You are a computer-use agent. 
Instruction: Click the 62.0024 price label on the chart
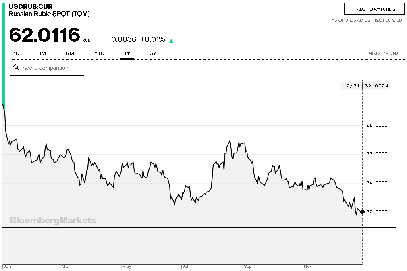coord(377,86)
